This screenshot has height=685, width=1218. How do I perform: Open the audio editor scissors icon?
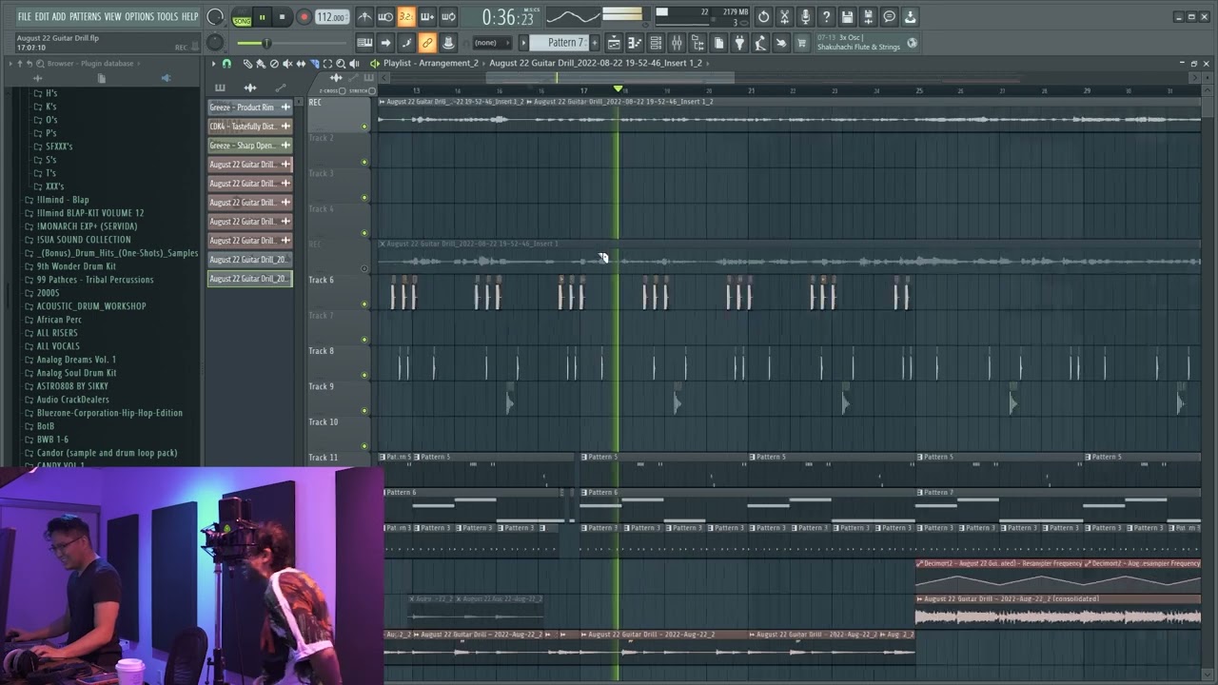click(784, 17)
